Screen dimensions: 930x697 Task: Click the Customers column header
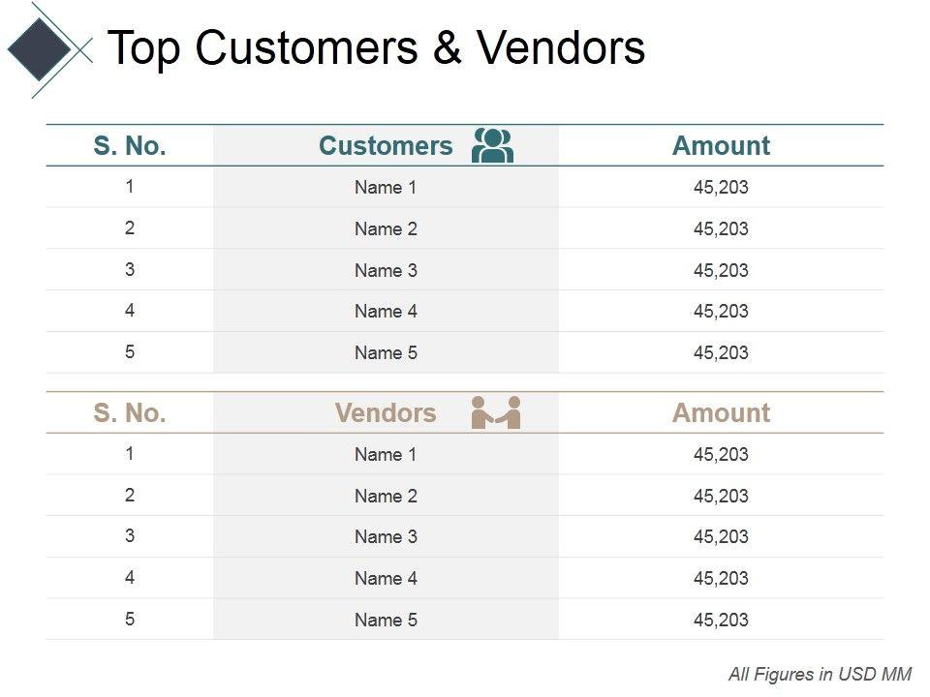coord(386,146)
